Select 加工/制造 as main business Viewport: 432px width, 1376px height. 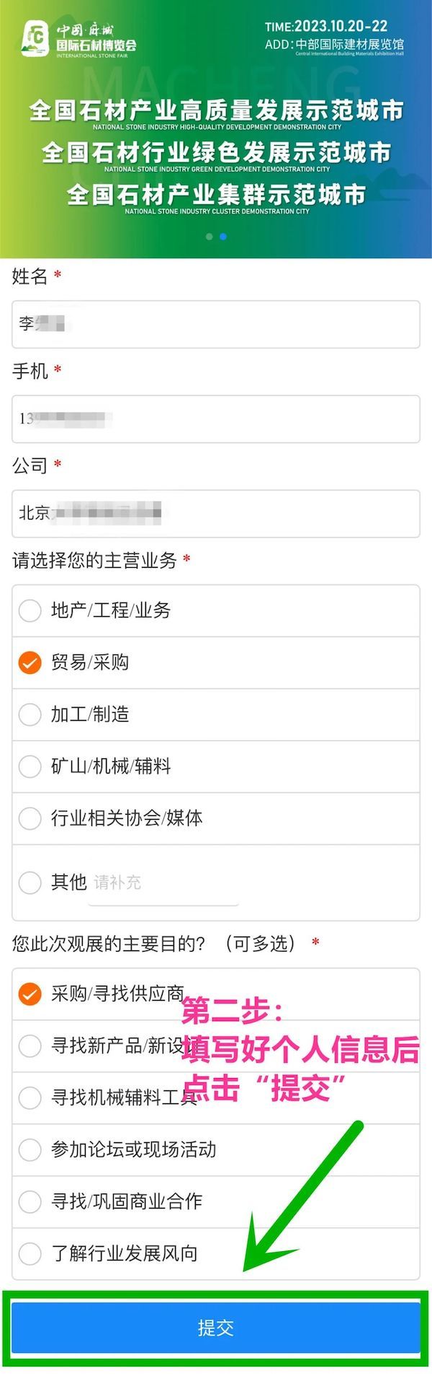30,714
